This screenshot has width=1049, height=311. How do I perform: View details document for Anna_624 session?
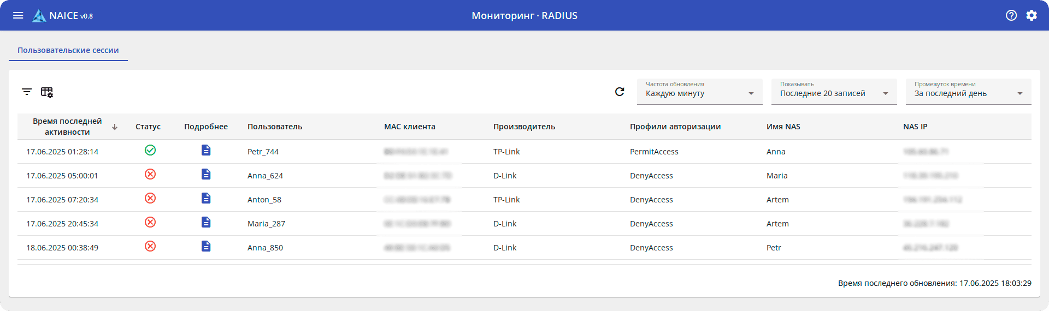[206, 174]
